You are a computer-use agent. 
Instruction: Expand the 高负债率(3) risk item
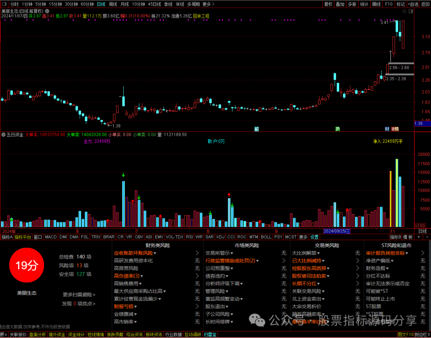(x=129, y=276)
